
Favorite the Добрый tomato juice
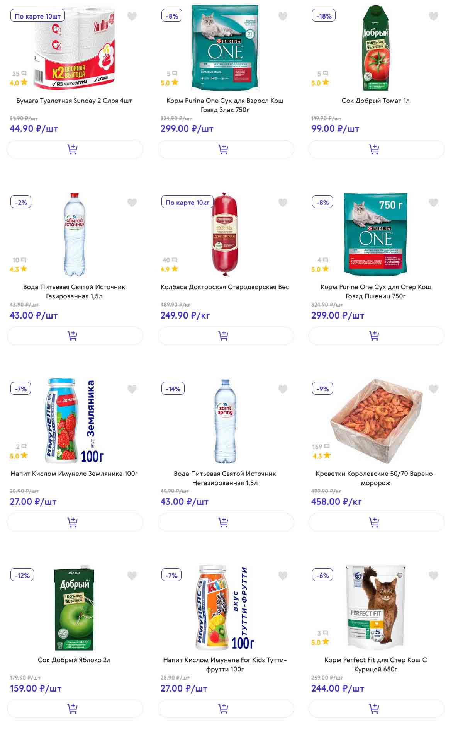(434, 17)
